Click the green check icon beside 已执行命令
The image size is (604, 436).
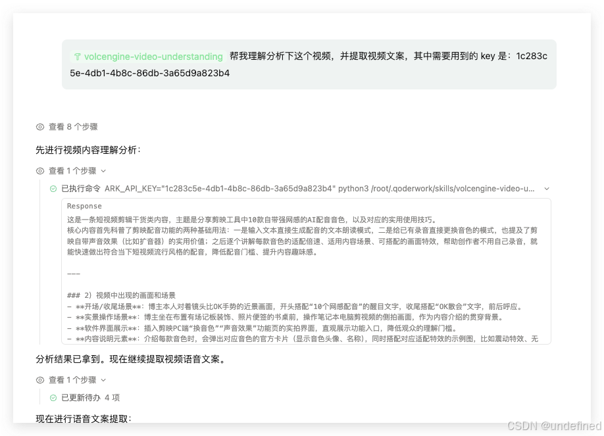pyautogui.click(x=53, y=189)
